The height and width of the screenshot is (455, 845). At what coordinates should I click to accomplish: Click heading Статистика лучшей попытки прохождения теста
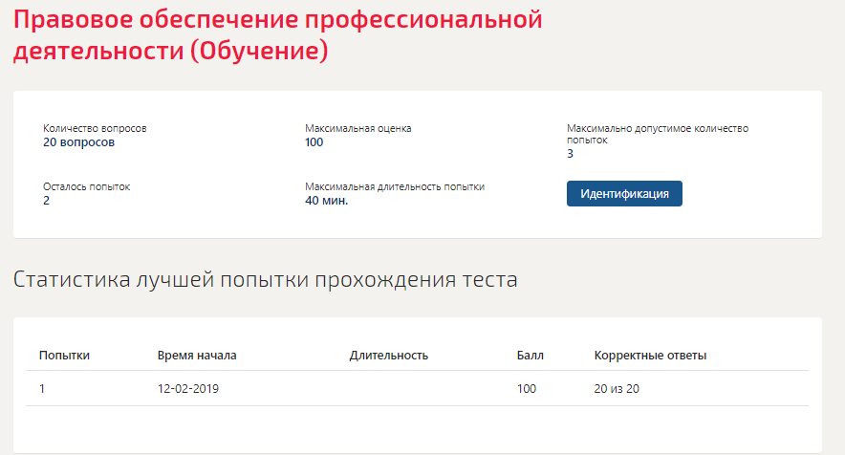point(265,279)
